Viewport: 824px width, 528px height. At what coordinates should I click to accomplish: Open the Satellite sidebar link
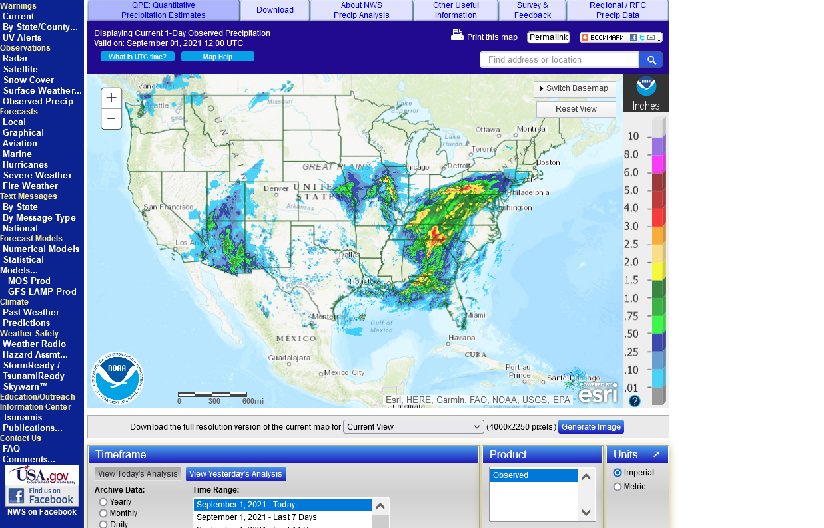click(21, 69)
